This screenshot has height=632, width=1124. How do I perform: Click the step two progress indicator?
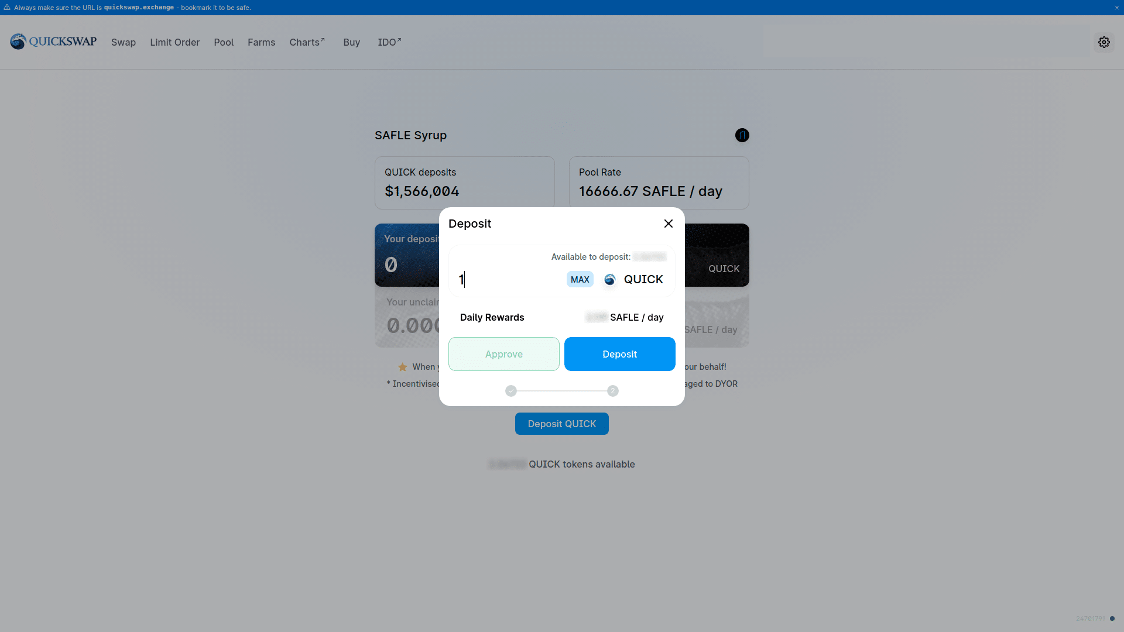click(x=612, y=391)
